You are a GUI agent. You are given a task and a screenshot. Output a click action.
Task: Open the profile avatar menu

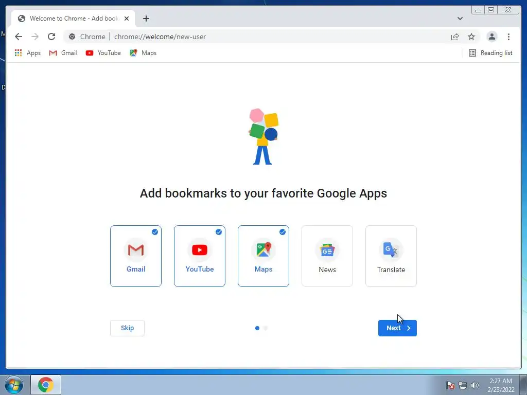[491, 37]
